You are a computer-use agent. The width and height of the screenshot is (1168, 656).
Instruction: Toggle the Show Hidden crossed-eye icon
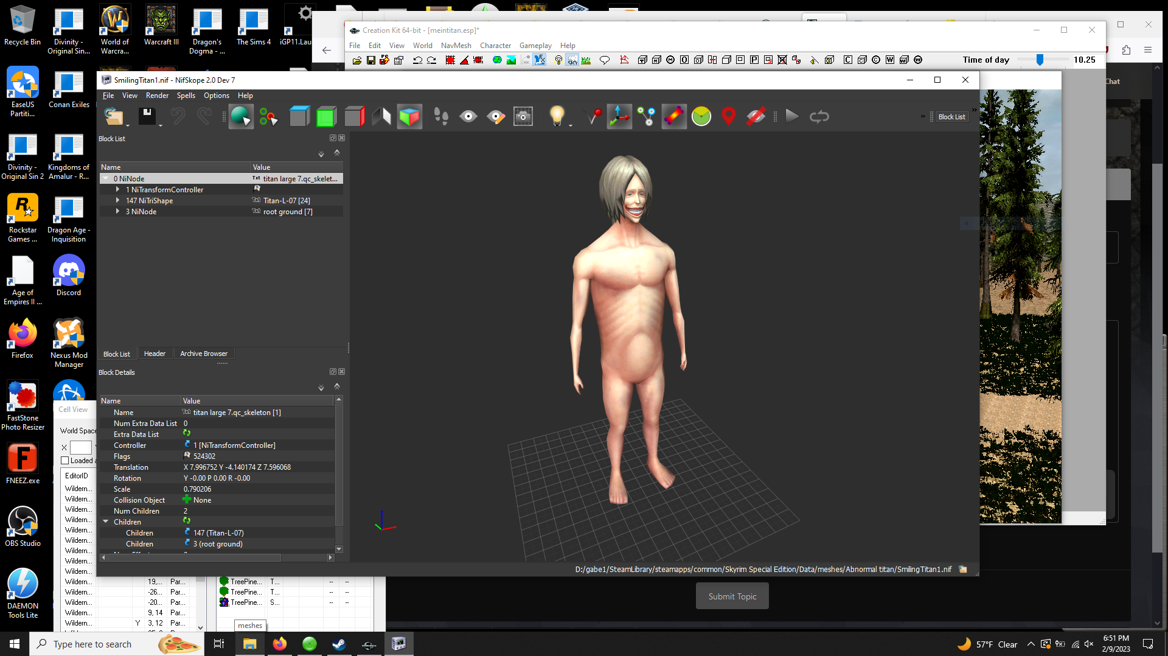pos(756,116)
